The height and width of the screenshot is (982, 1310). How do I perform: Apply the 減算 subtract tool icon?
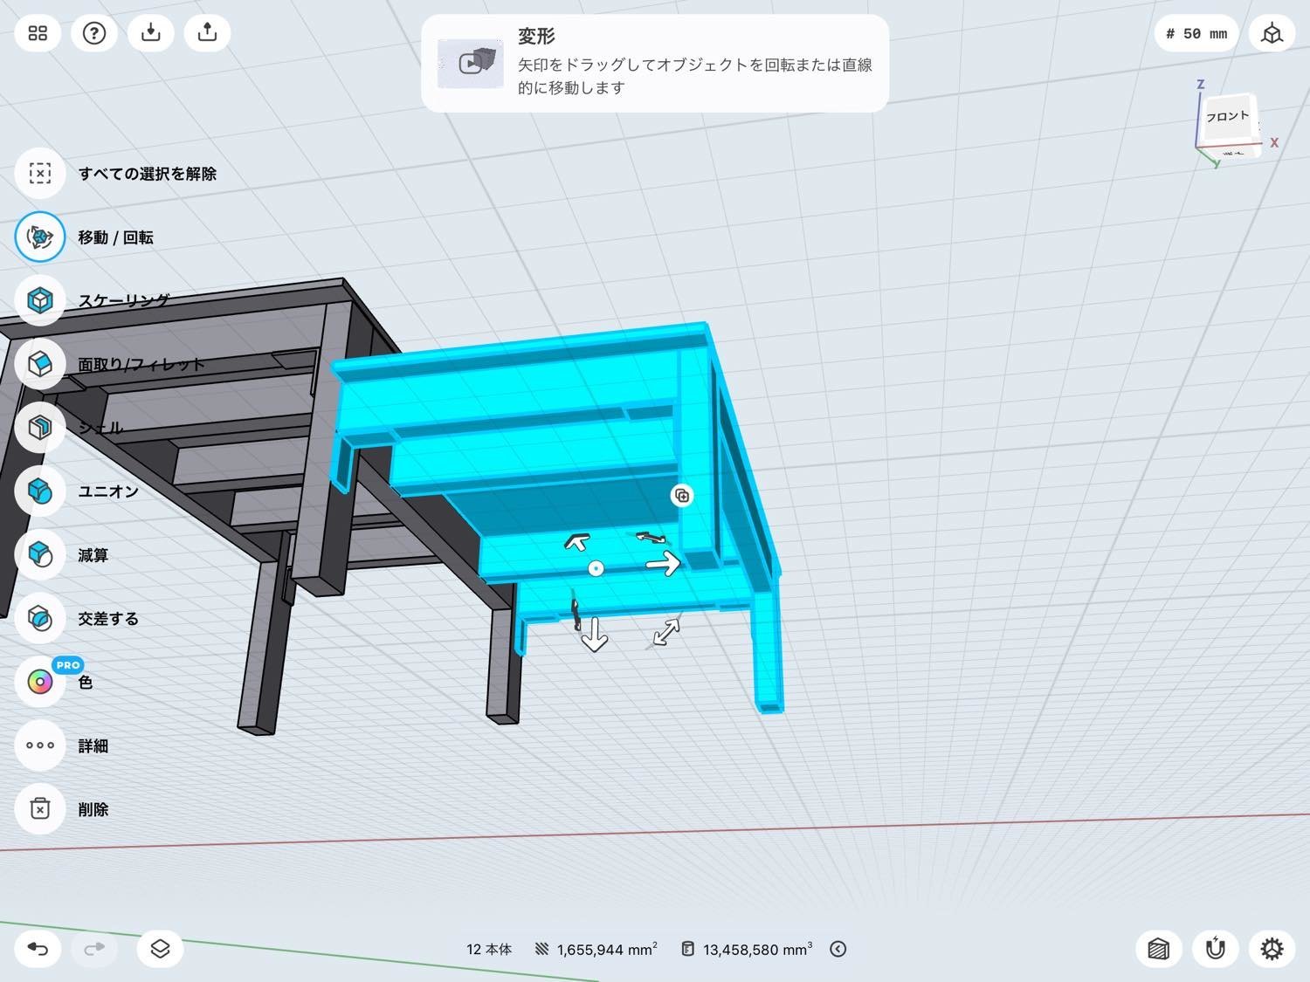pyautogui.click(x=40, y=554)
